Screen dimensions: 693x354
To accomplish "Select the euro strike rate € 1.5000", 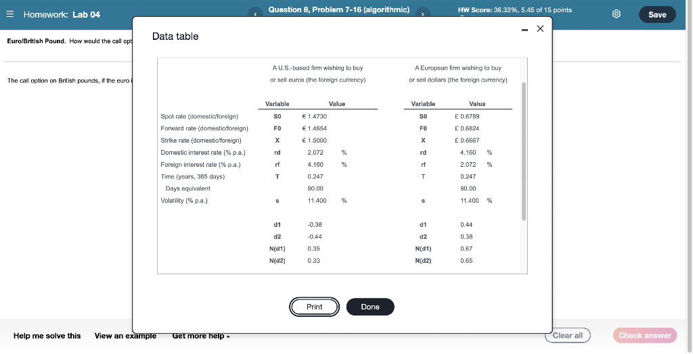I will pyautogui.click(x=314, y=141).
